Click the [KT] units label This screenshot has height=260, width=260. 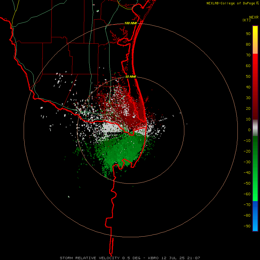[x=246, y=20]
